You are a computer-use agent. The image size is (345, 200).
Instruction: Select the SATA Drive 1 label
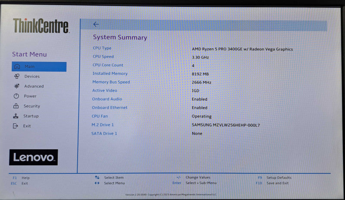point(104,133)
